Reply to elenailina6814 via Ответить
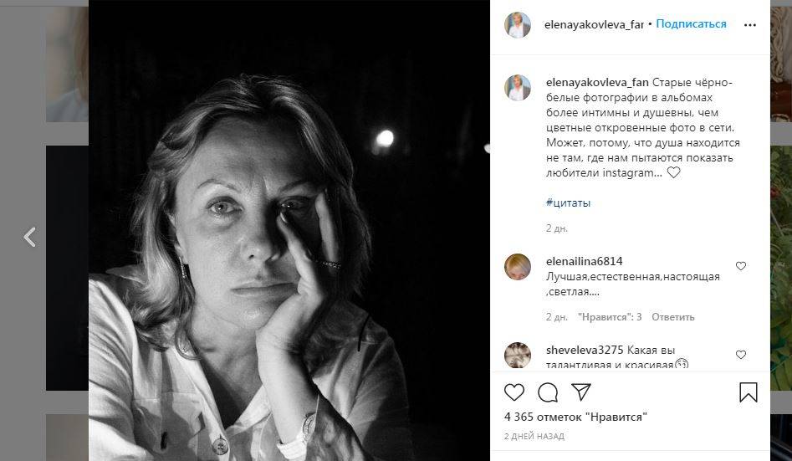Screen dimensions: 792x461 [672, 317]
